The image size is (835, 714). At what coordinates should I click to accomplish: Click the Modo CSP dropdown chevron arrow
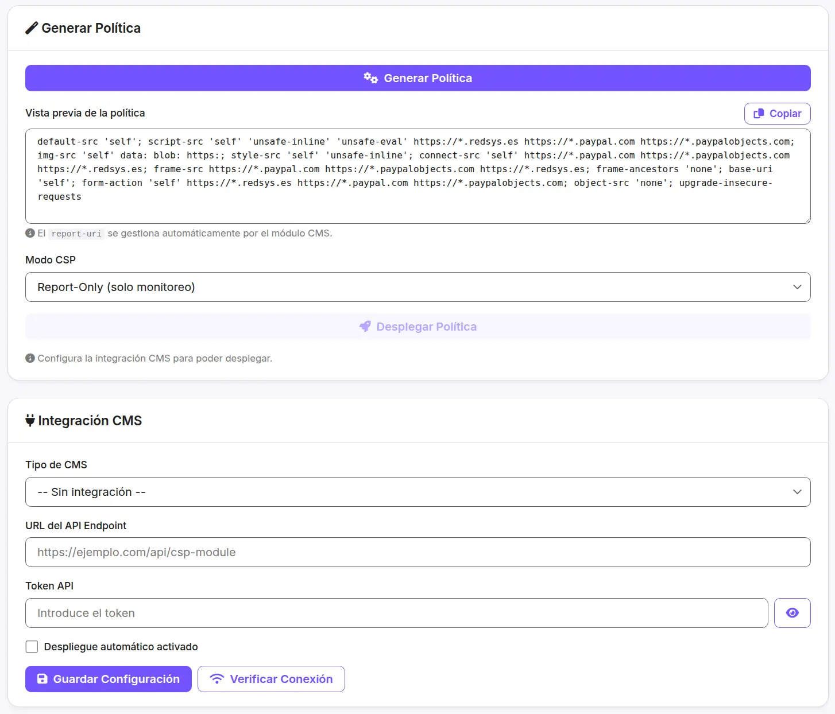point(797,287)
